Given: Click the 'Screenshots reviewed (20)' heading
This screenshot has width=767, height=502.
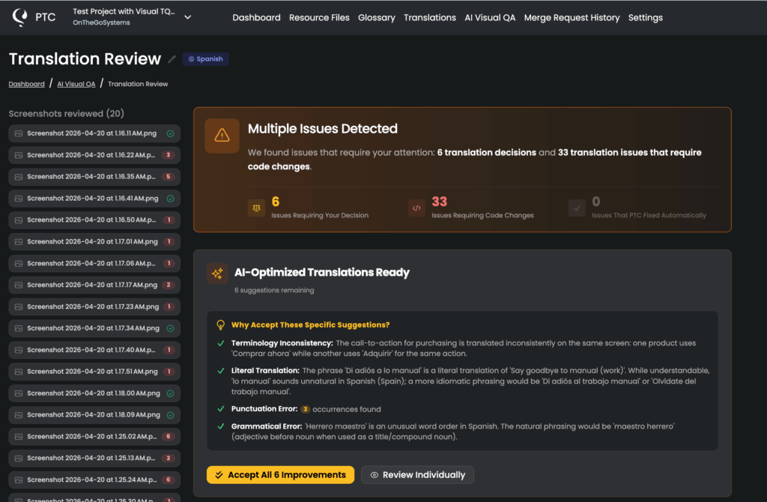Looking at the screenshot, I should (x=67, y=114).
